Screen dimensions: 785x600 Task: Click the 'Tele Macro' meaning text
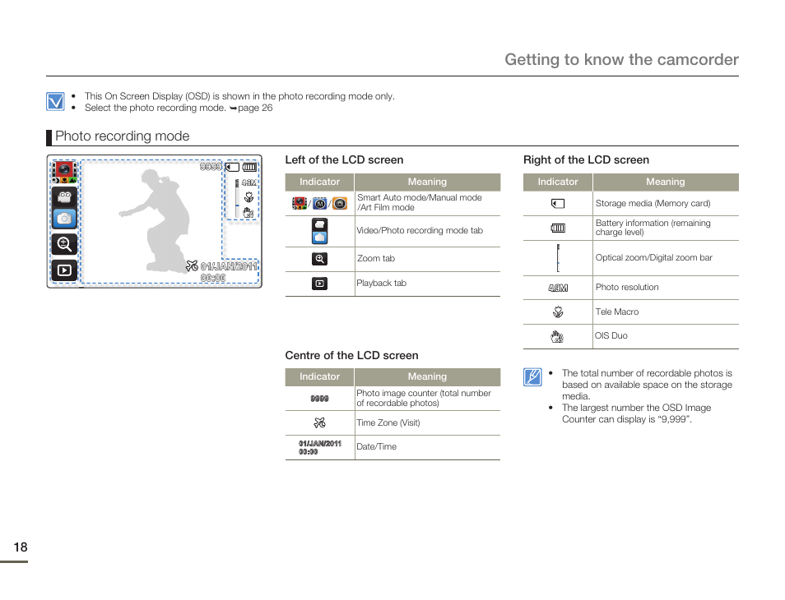[617, 312]
